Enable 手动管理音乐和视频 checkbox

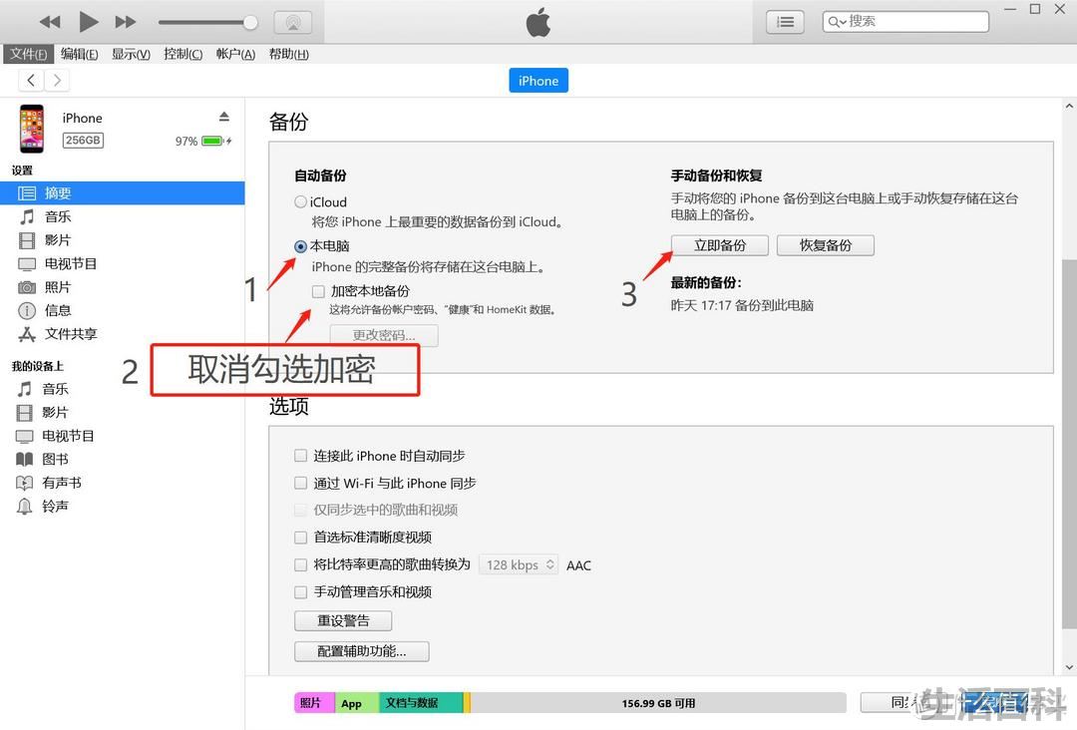[300, 592]
